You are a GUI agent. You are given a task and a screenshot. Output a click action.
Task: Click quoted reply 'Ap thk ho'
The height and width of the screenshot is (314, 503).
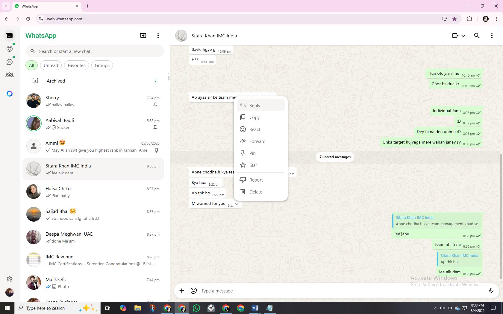(x=459, y=259)
